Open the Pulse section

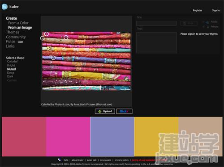[x=10, y=42]
